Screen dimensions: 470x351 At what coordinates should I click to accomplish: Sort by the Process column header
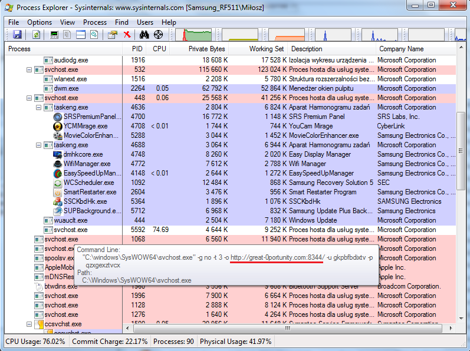(64, 49)
